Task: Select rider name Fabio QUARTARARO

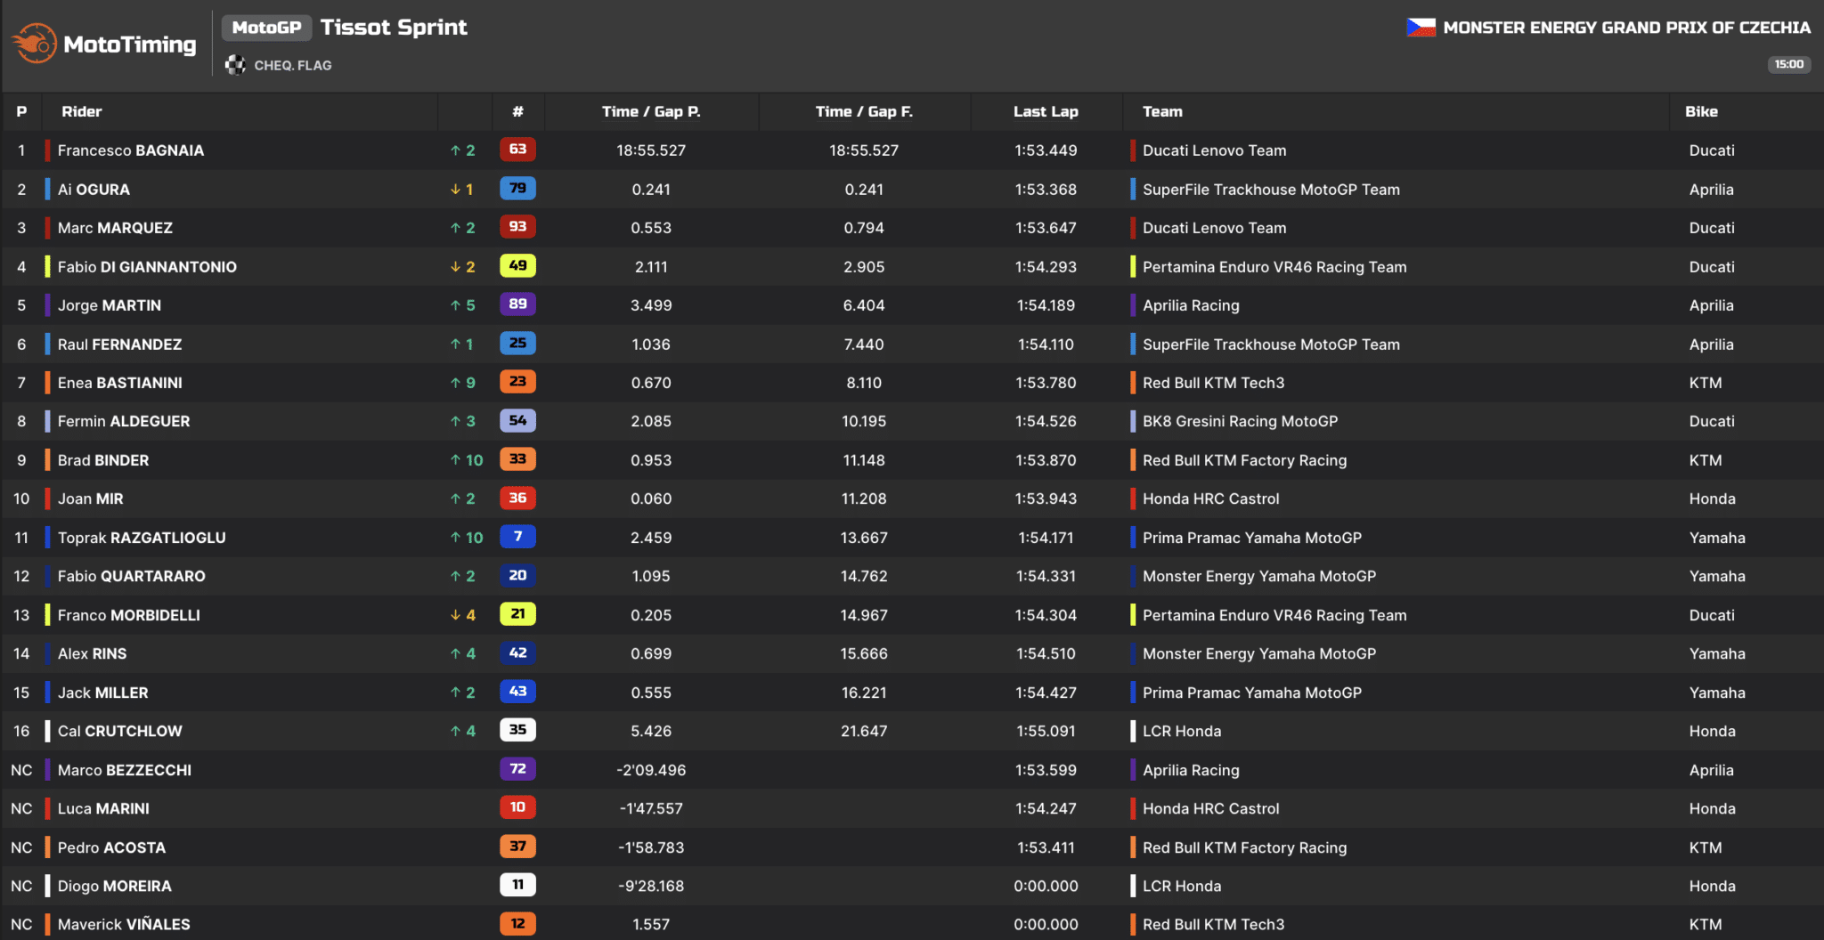Action: click(132, 576)
